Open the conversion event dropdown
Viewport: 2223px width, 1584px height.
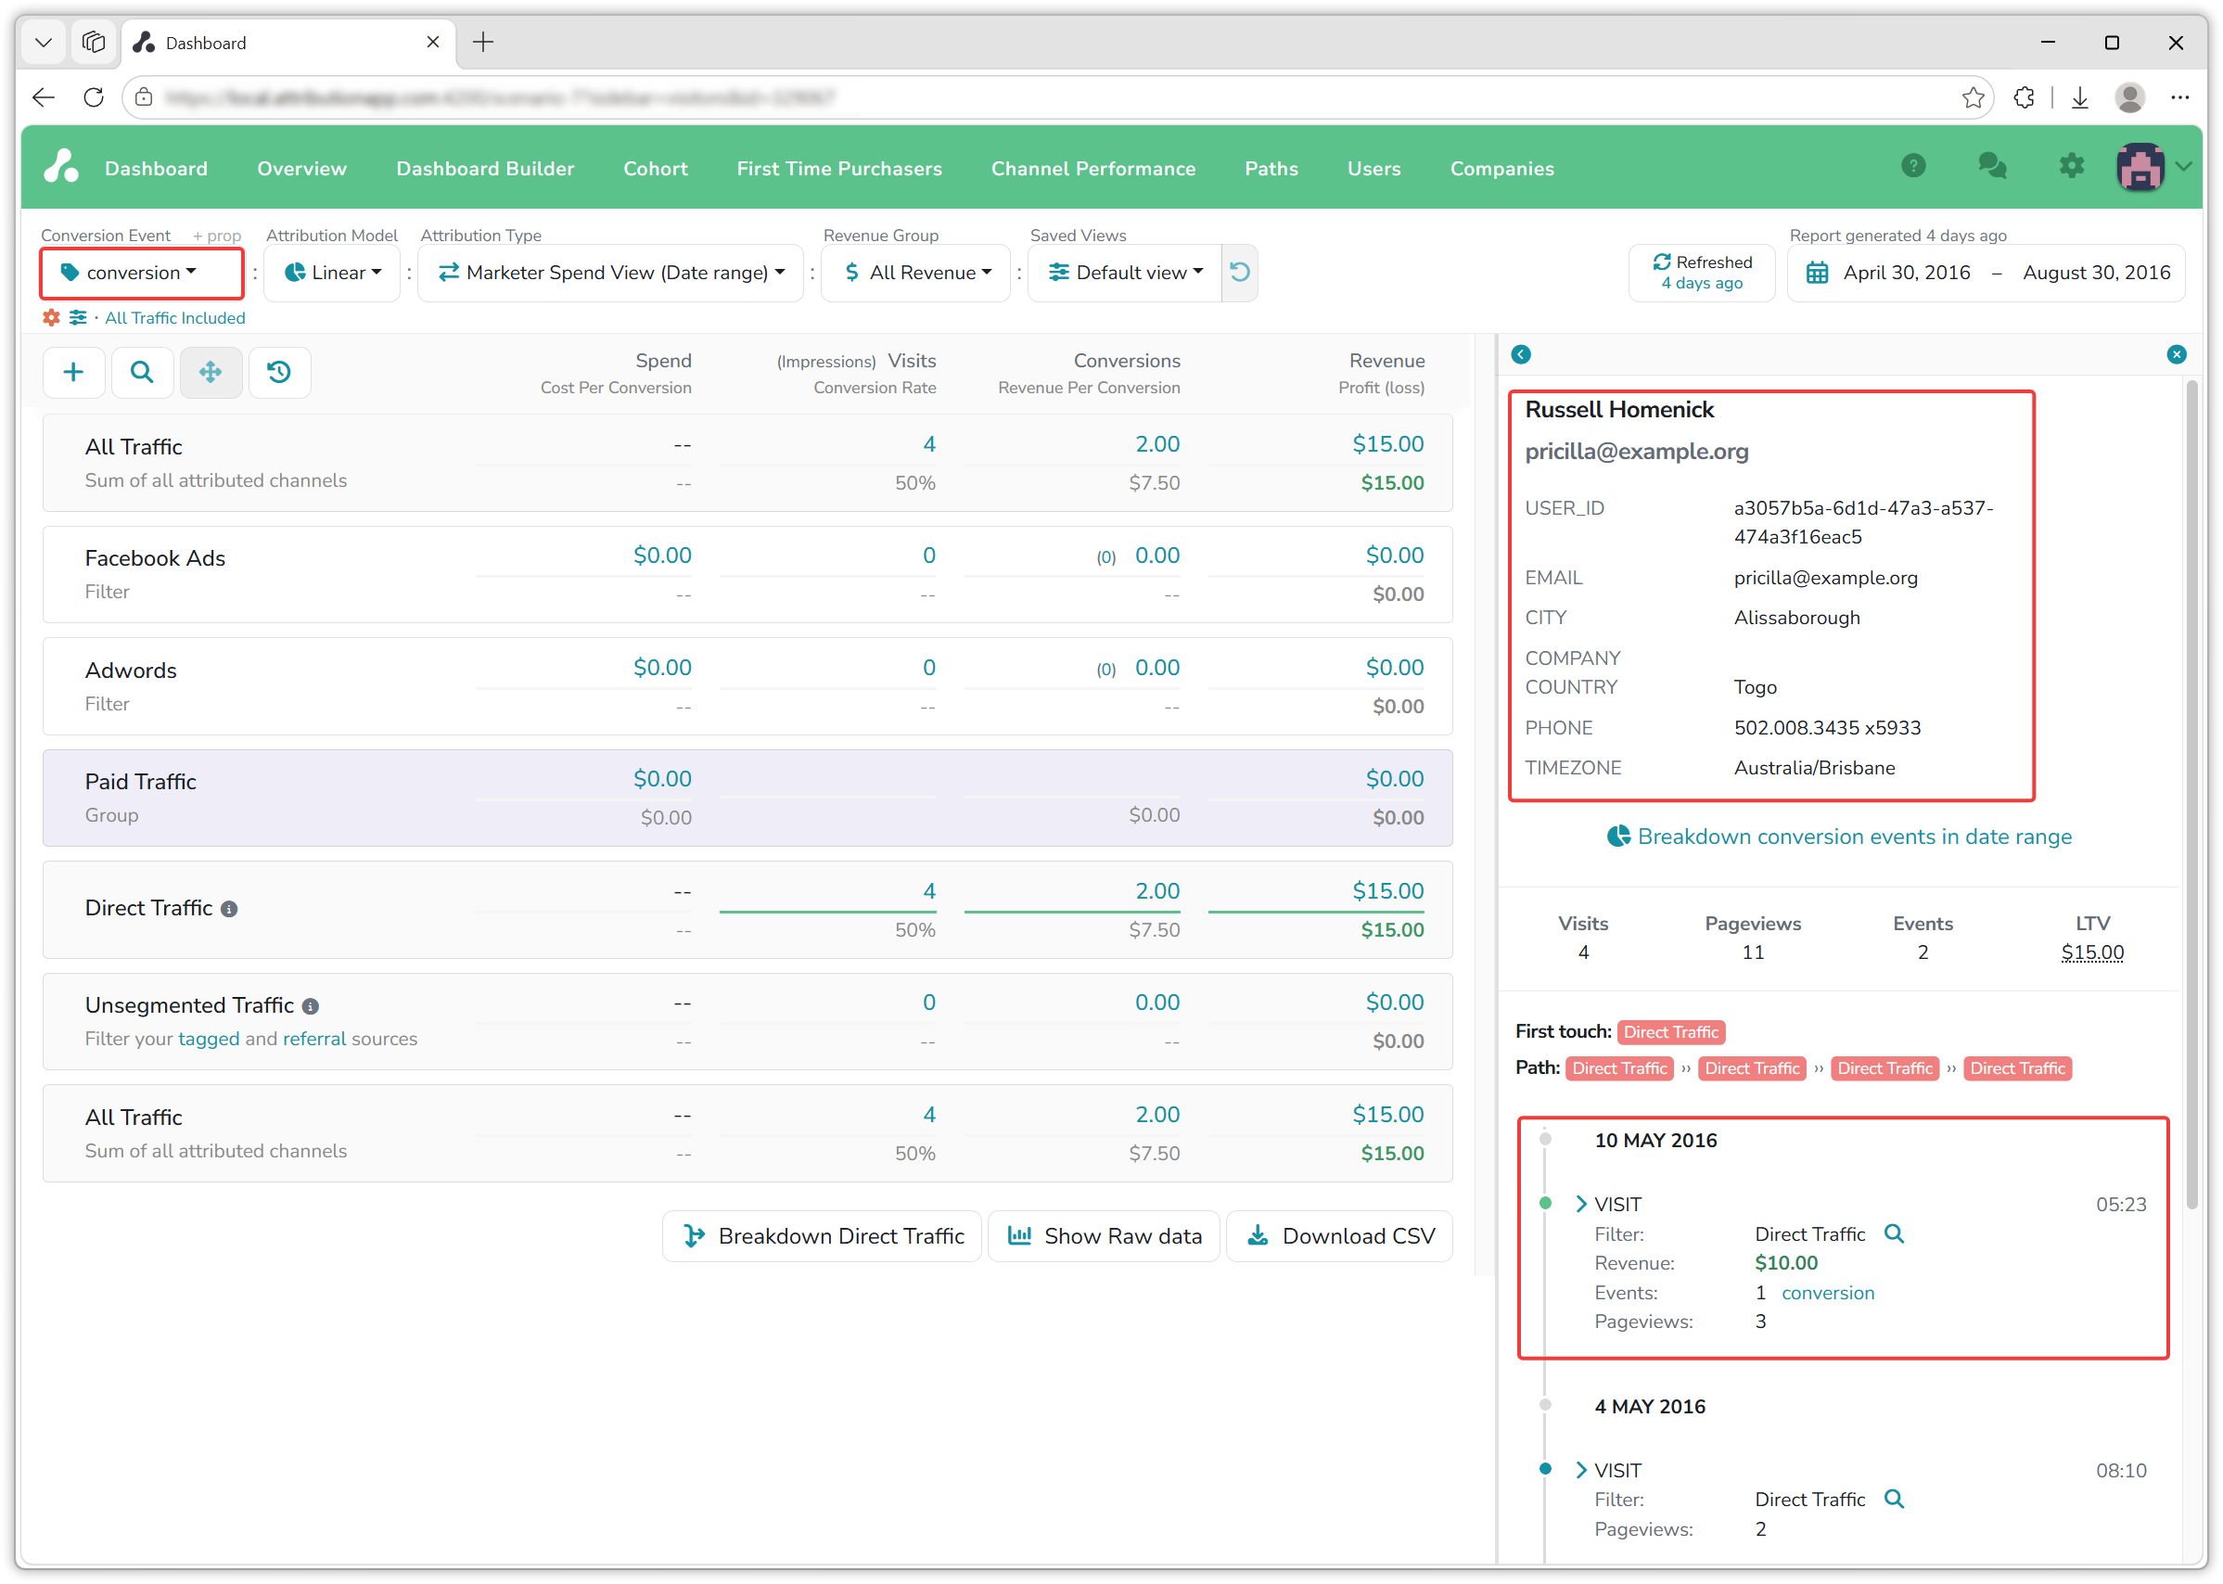tap(142, 273)
